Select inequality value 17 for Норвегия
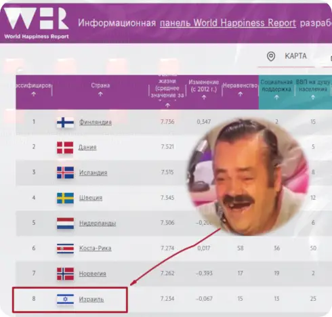The width and height of the screenshot is (332, 317). click(241, 273)
